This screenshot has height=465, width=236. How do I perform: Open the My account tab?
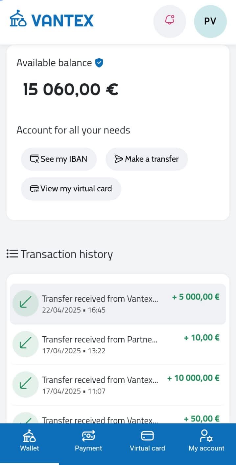click(x=206, y=441)
